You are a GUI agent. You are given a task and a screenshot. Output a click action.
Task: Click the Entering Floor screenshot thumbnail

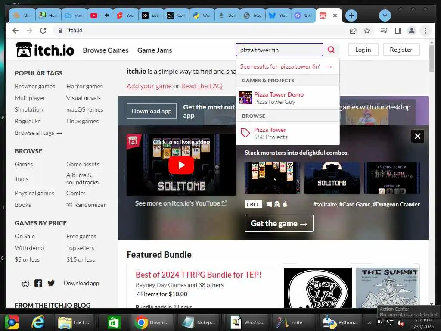[x=392, y=178]
